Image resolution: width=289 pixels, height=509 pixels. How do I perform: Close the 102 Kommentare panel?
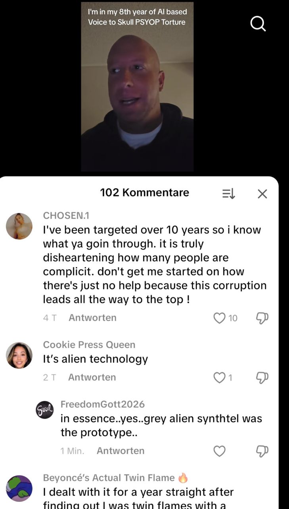(x=262, y=194)
